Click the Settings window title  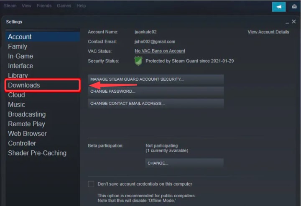click(x=14, y=22)
